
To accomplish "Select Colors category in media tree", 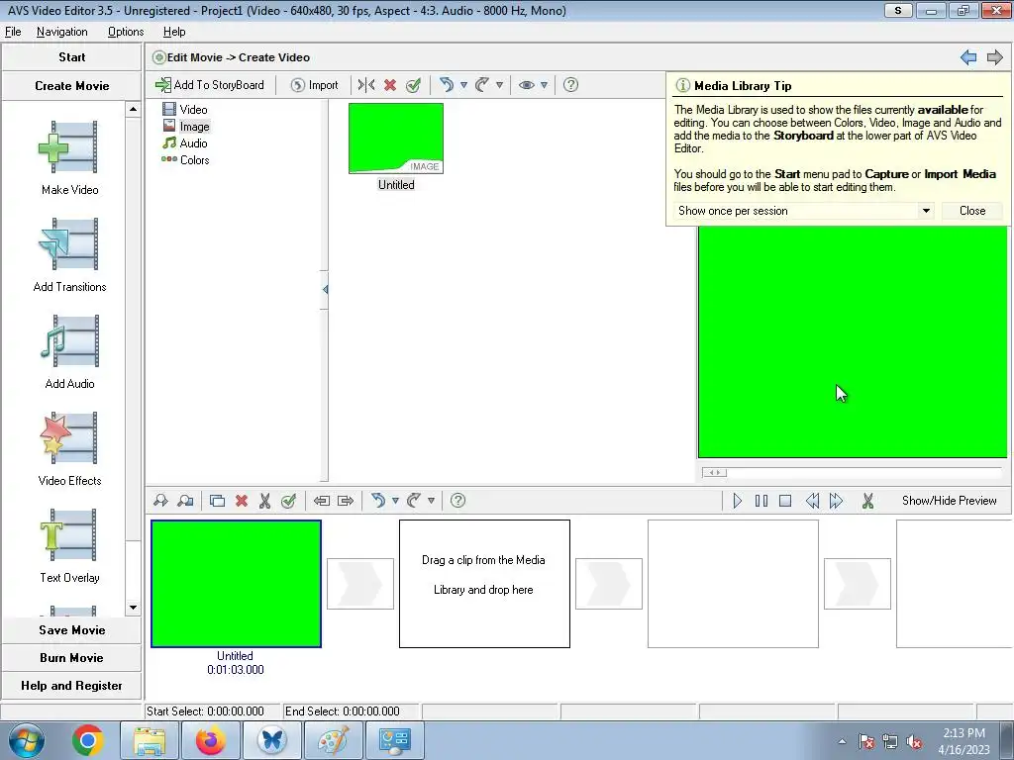I will 185,159.
